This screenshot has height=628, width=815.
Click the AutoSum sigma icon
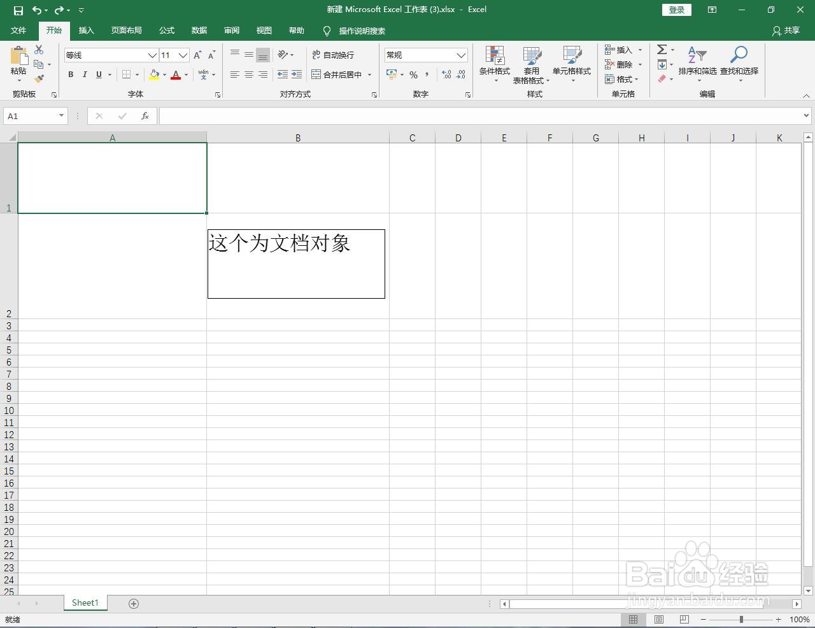tap(662, 50)
